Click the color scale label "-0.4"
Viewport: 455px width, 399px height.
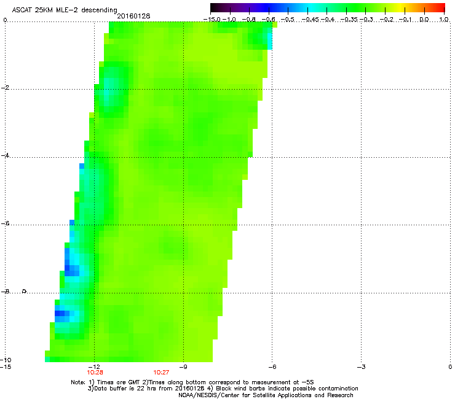coord(328,20)
